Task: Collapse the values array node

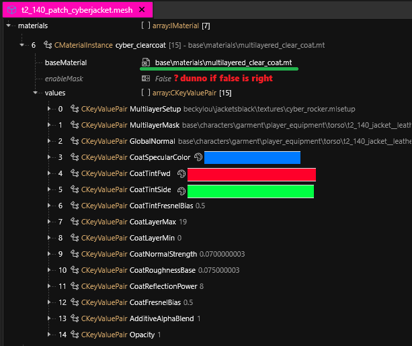Action: click(36, 93)
